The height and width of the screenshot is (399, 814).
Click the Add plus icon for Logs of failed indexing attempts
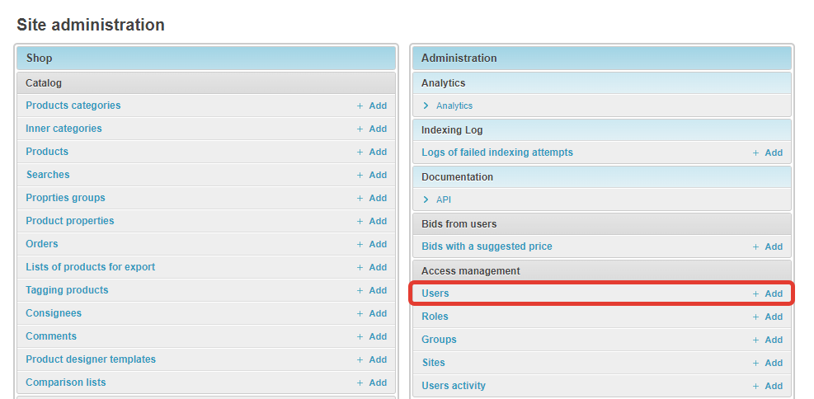pyautogui.click(x=756, y=153)
